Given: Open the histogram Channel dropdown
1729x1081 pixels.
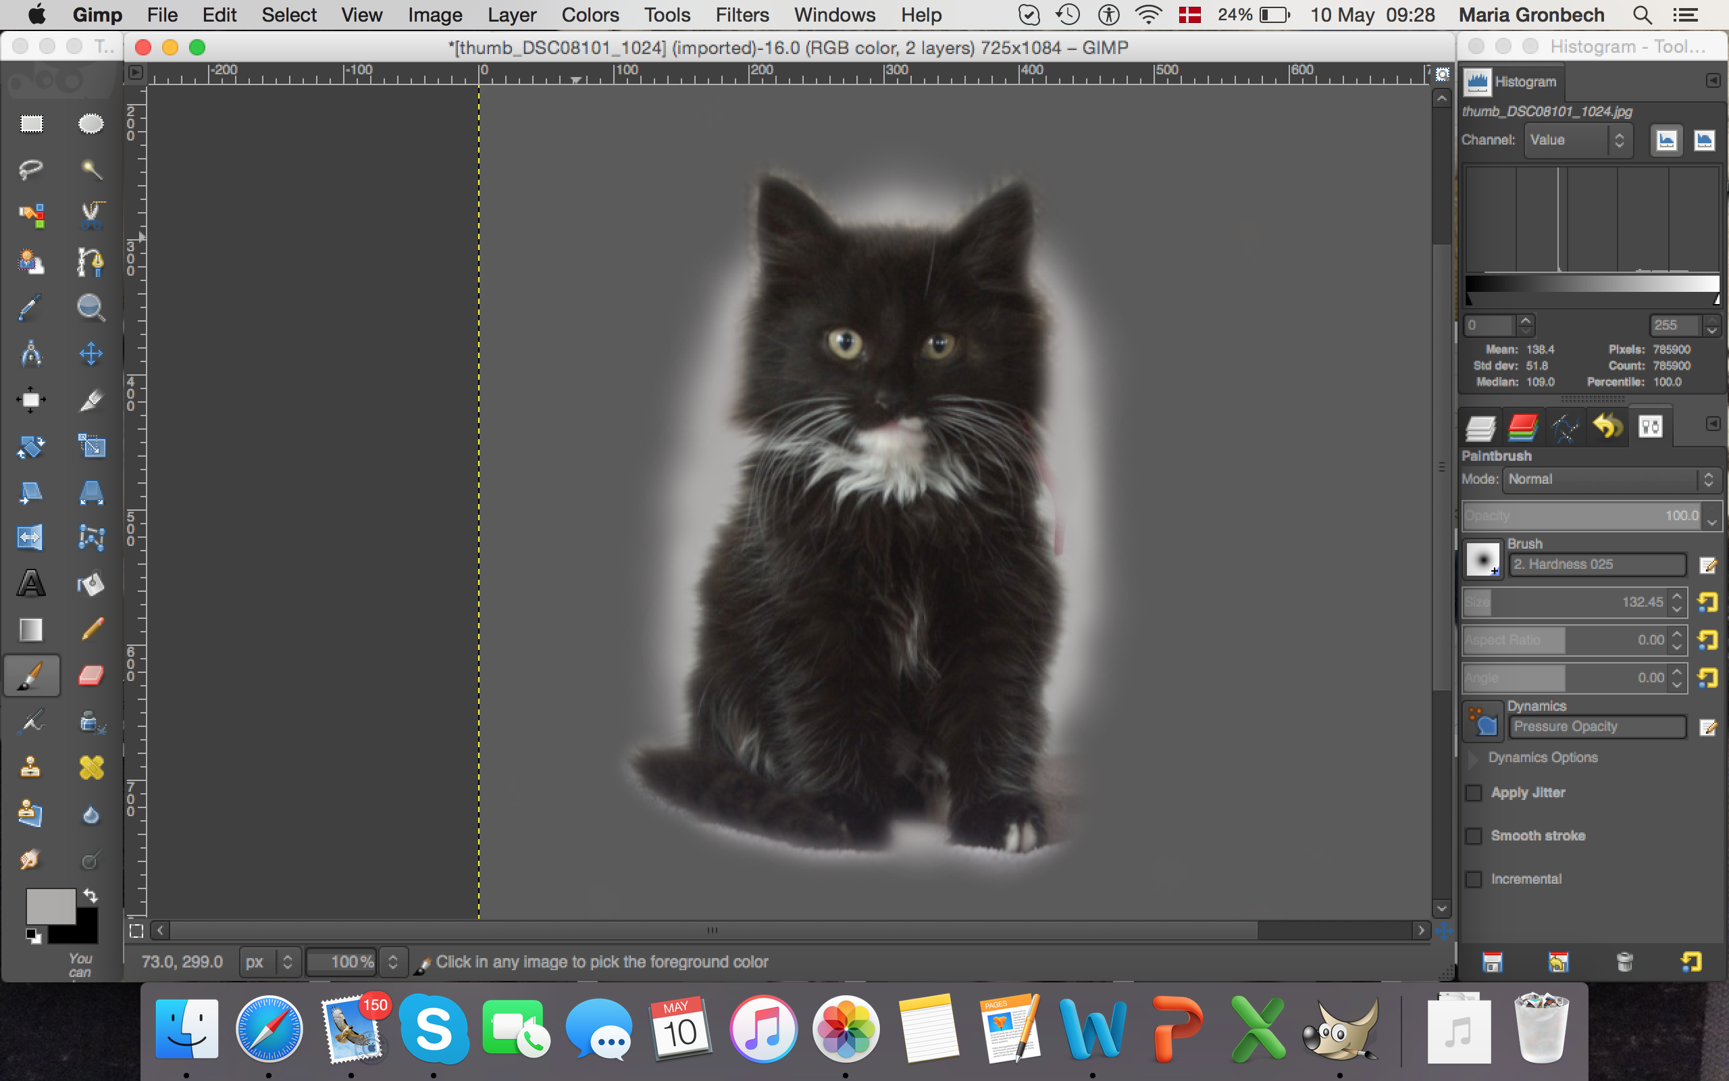Looking at the screenshot, I should (1577, 140).
